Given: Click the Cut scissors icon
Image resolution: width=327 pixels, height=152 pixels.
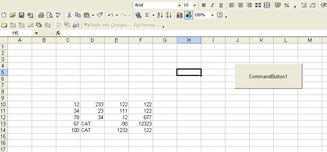Looking at the screenshot, I should (69, 15).
